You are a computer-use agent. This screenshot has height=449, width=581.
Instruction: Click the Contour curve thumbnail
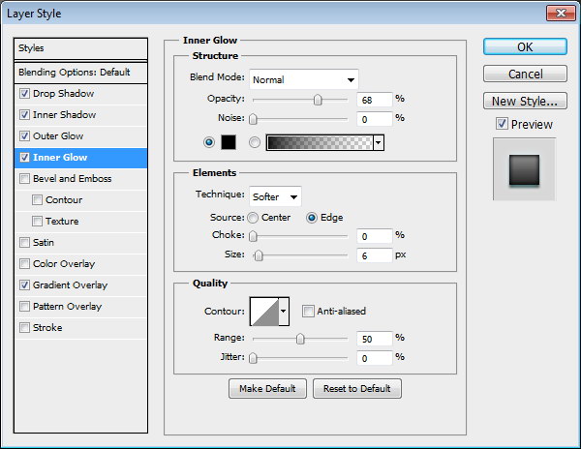263,311
